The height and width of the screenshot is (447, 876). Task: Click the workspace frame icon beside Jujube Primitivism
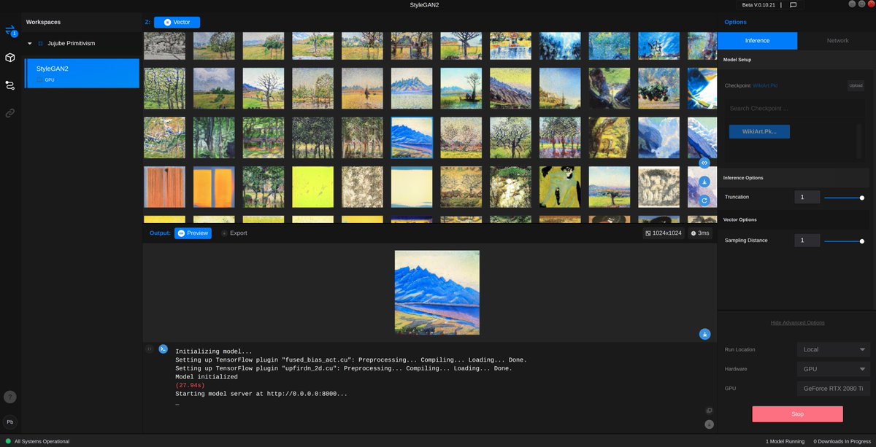[40, 44]
